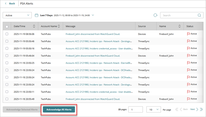Check the 2025-11-19 05:50:16 alert row
This screenshot has height=117, width=206.
coord(7,48)
